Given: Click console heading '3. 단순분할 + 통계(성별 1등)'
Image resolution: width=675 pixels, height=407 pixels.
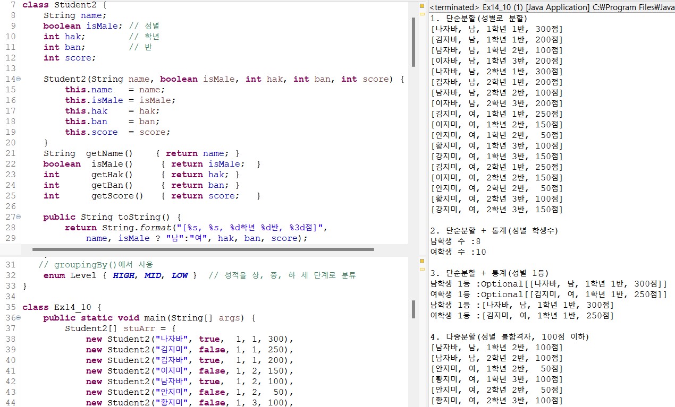Looking at the screenshot, I should 490,273.
